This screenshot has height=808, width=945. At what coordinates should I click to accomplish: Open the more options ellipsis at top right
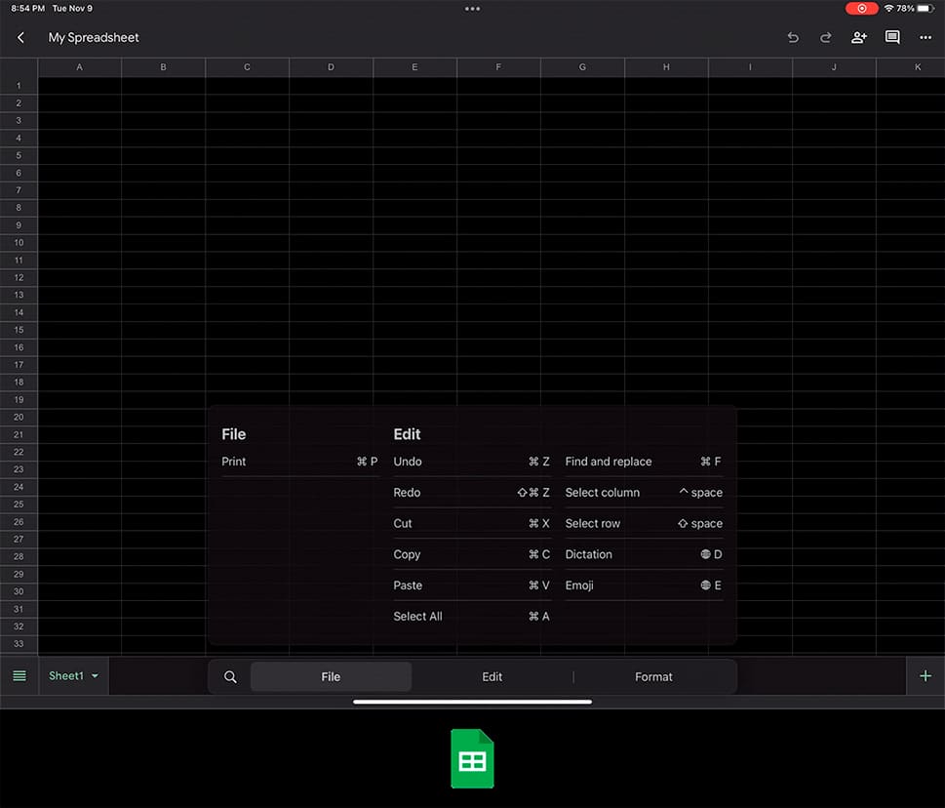coord(925,37)
